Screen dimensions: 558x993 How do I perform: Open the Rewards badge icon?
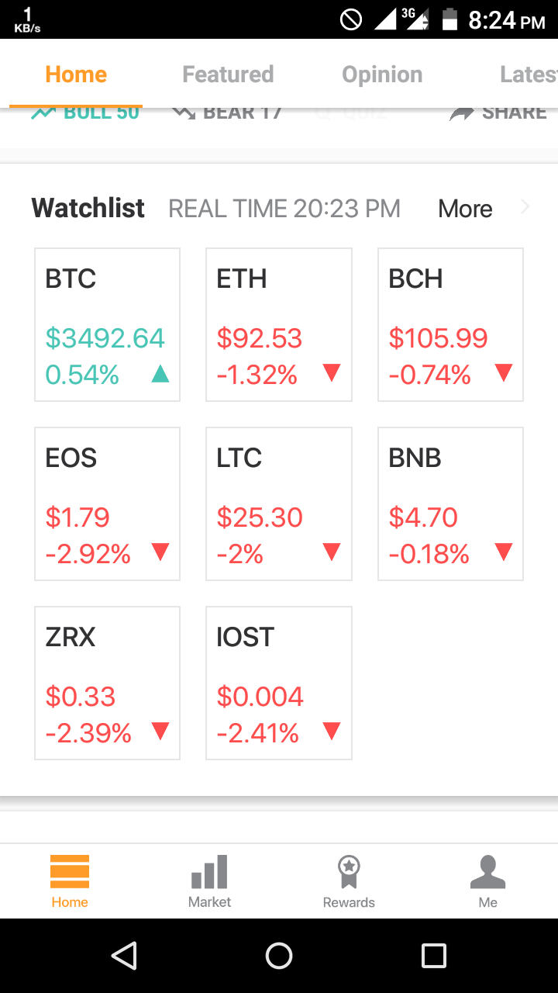tap(349, 872)
